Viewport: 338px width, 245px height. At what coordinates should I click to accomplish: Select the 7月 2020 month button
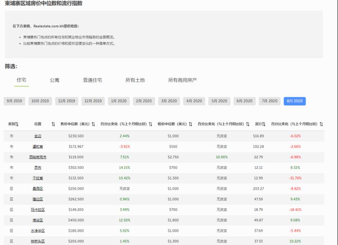coord(270,101)
